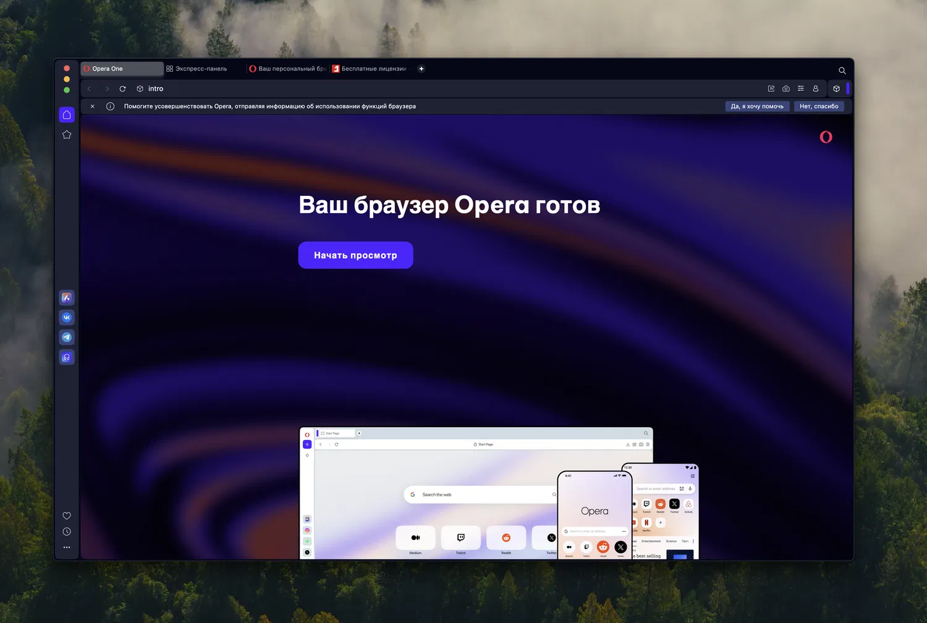Switch to the Opera One tab
Viewport: 927px width, 623px height.
pyautogui.click(x=122, y=69)
